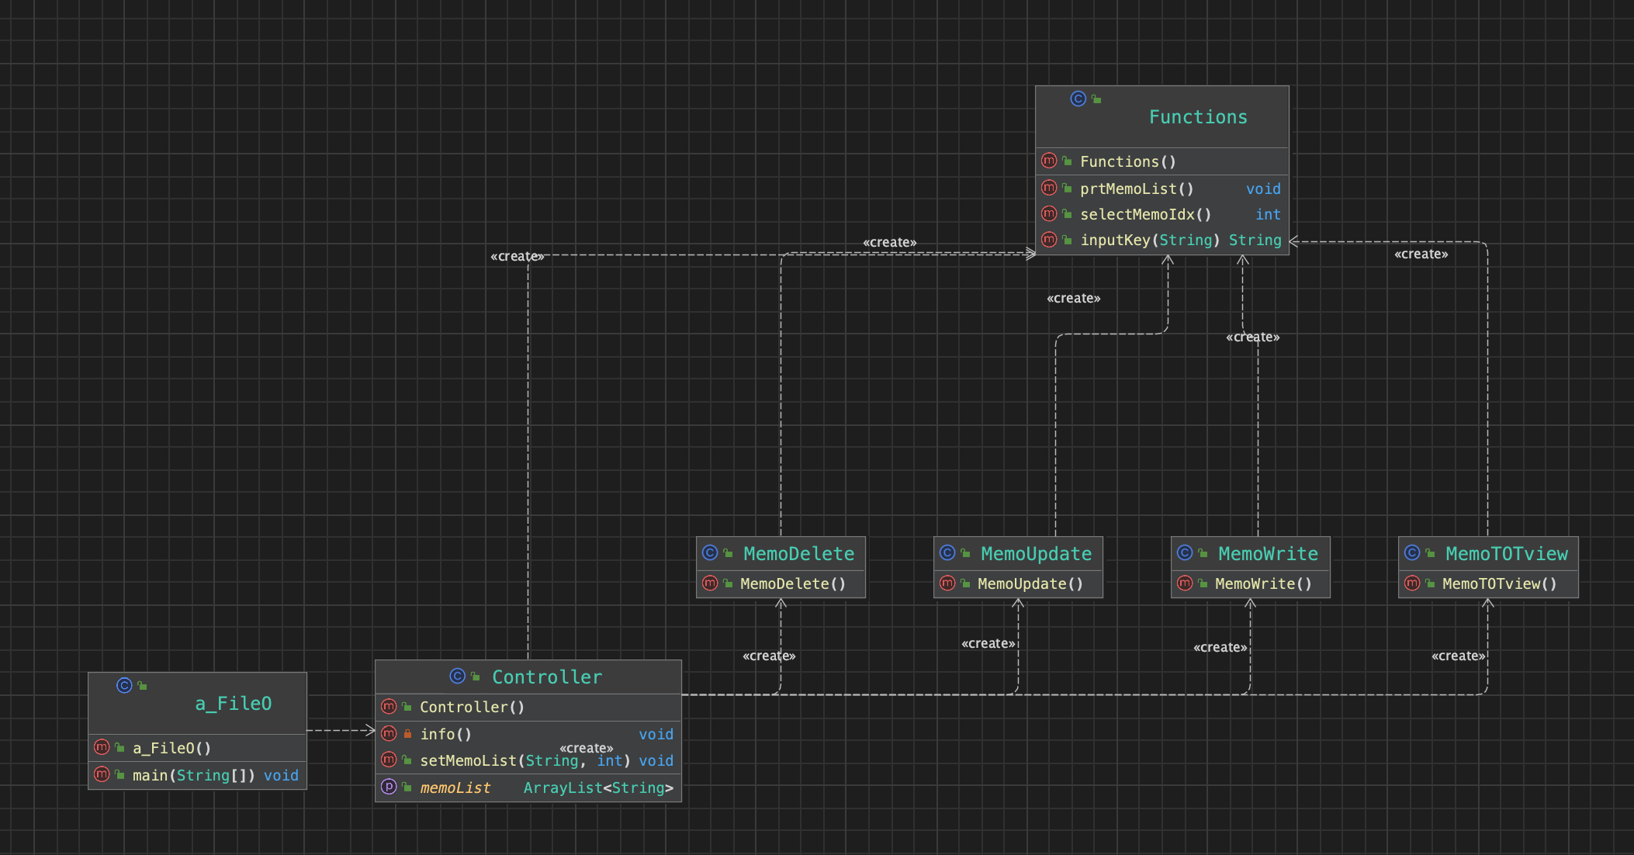Click the method icon beside prtMemoList()
The width and height of the screenshot is (1634, 855).
coord(1049,188)
